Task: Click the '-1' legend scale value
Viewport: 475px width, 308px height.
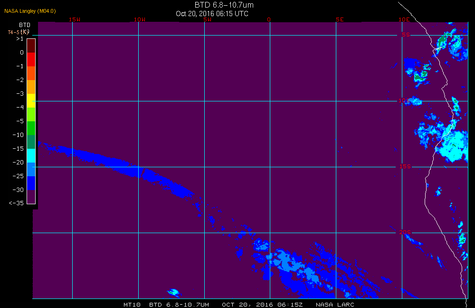Action: pyautogui.click(x=20, y=66)
